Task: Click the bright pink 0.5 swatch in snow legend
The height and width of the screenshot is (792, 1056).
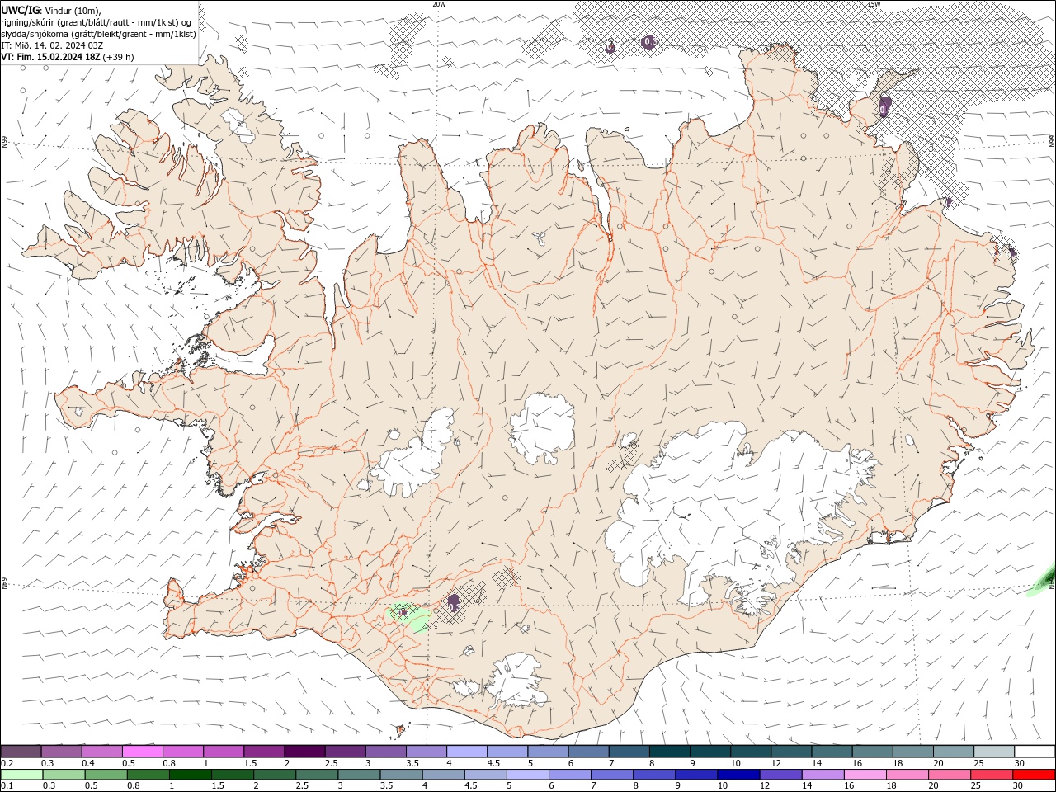Action: pyautogui.click(x=142, y=751)
